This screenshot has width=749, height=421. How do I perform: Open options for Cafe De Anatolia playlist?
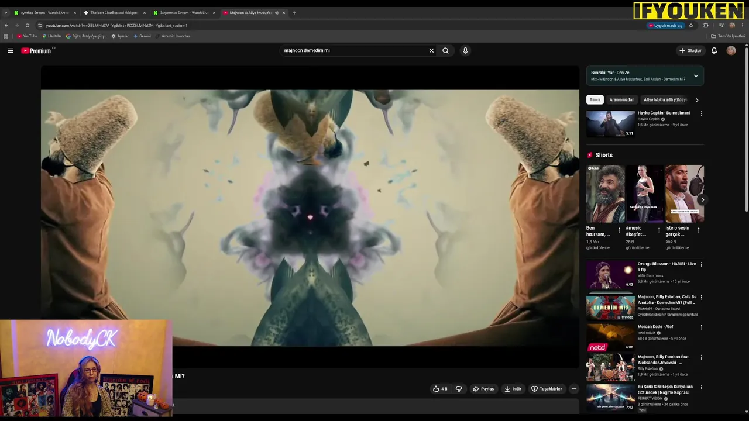coord(702,297)
